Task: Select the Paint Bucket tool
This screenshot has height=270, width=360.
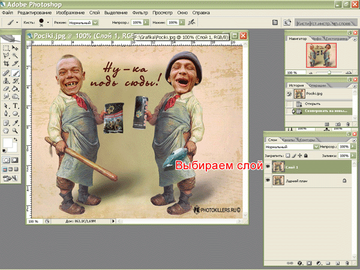Action: coord(15,89)
